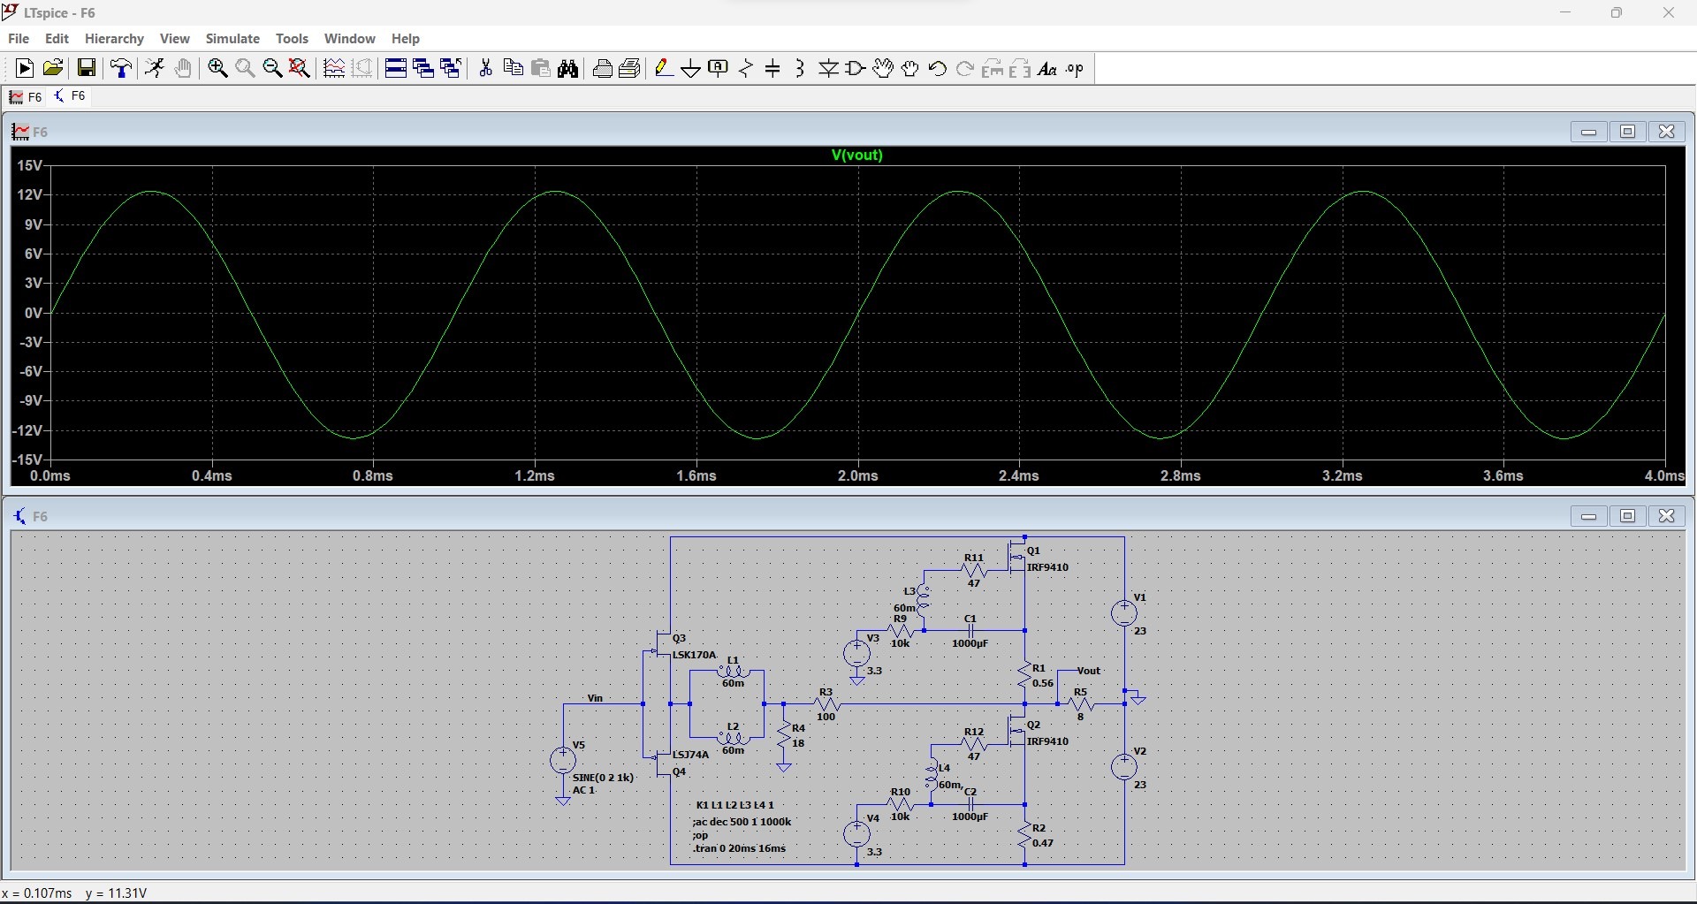The width and height of the screenshot is (1697, 904).
Task: Select the Place Diode tool
Action: [x=828, y=69]
